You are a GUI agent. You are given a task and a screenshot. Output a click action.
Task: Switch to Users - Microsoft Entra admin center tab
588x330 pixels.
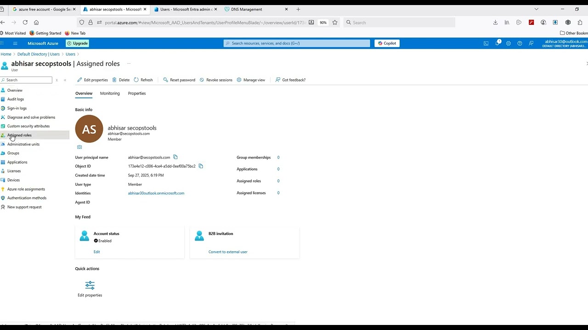click(186, 9)
